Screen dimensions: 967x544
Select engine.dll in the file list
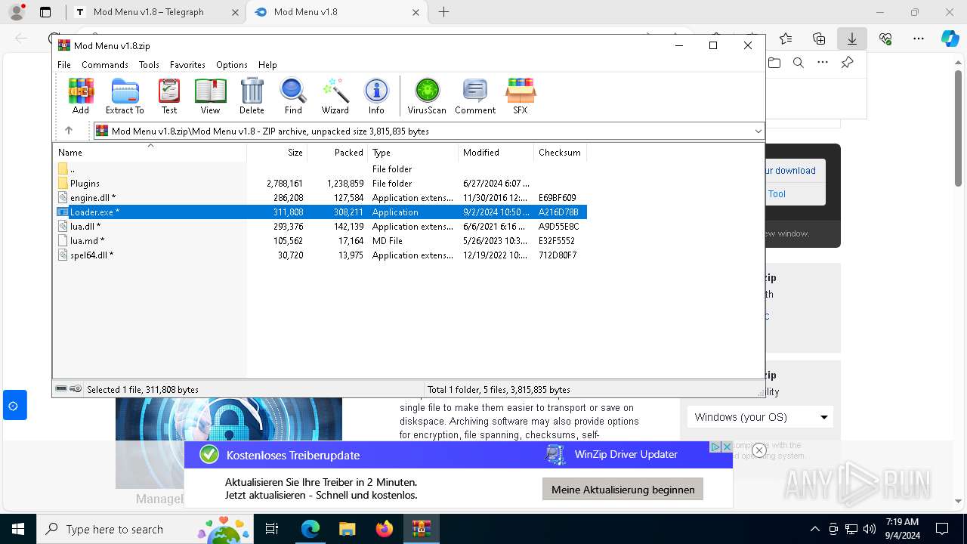pyautogui.click(x=320, y=198)
